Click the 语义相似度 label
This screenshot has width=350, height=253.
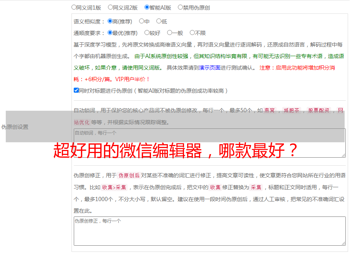click(89, 22)
